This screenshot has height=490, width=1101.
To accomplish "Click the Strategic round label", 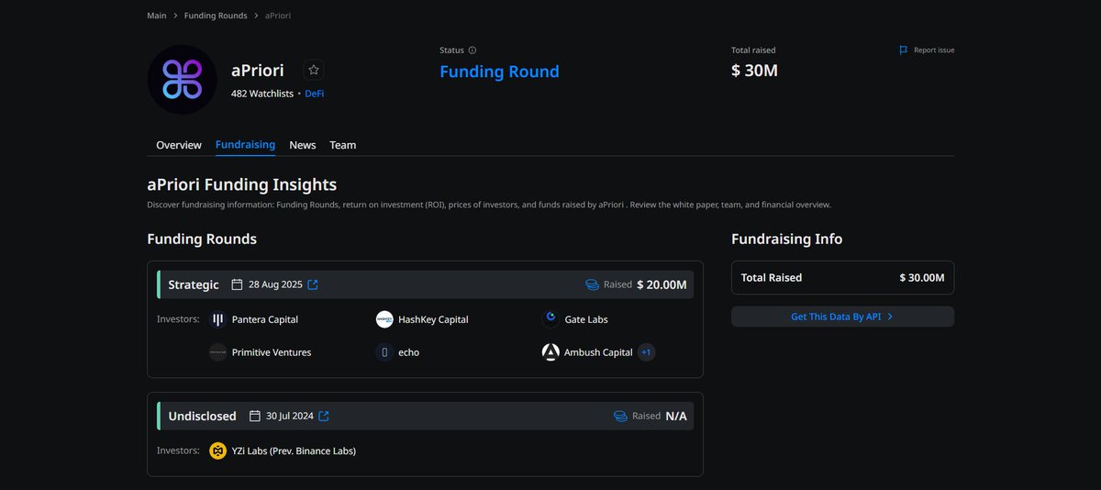I will click(194, 284).
